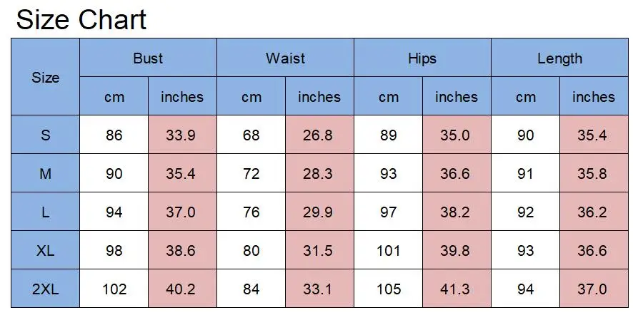Click the 31.5 waist inches cell

[x=319, y=250]
